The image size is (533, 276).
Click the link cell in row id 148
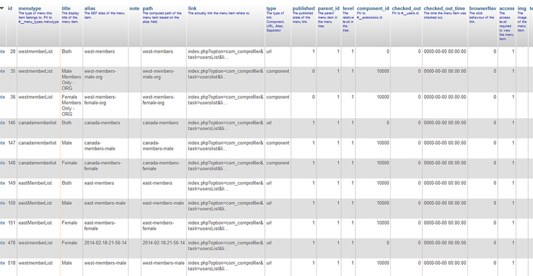tap(225, 165)
